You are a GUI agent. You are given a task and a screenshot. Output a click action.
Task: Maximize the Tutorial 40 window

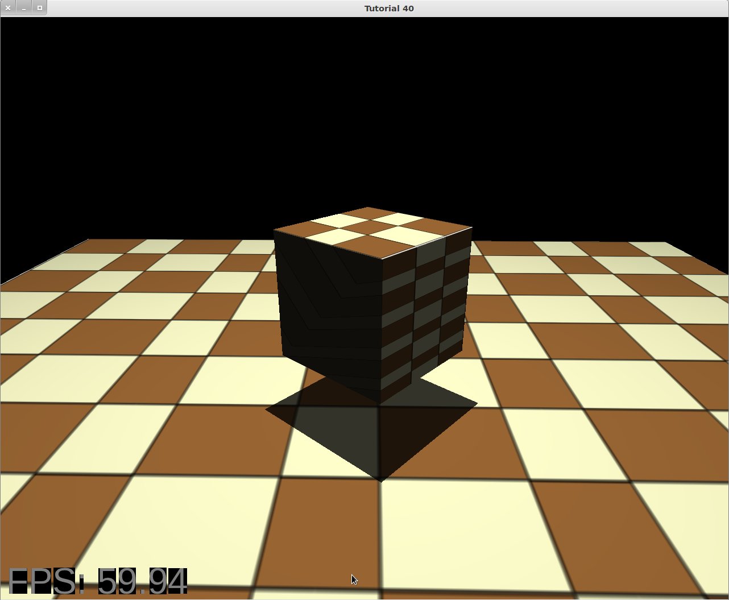point(39,8)
